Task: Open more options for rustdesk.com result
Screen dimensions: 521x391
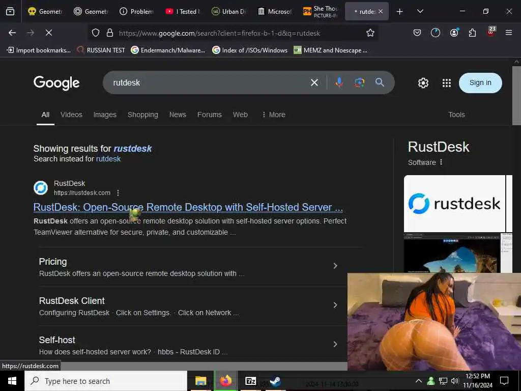Action: click(x=118, y=193)
